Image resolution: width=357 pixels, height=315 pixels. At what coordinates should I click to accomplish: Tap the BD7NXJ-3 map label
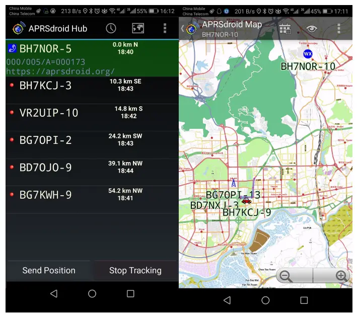pyautogui.click(x=214, y=205)
